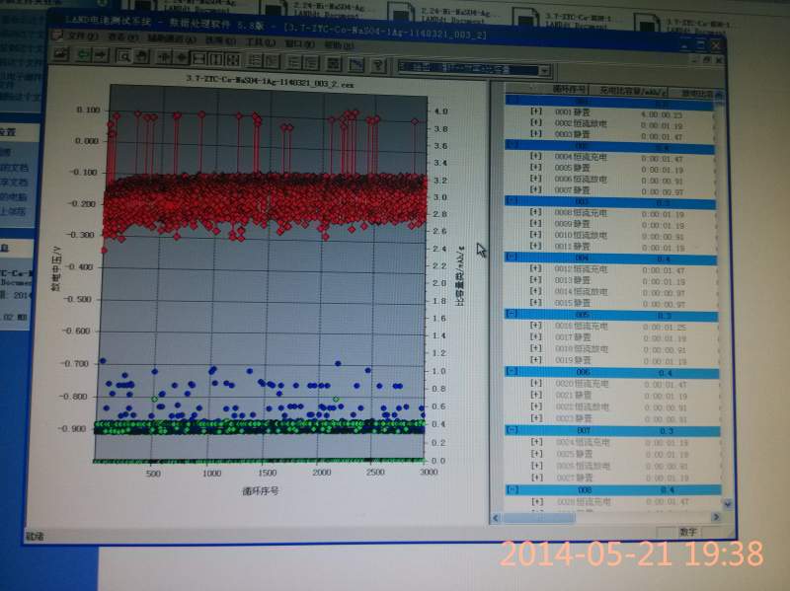The height and width of the screenshot is (591, 790).
Task: Open the 窗口(W) menu
Action: (x=299, y=43)
